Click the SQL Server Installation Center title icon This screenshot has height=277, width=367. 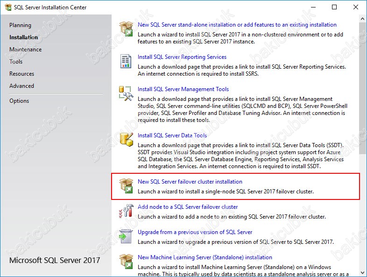click(x=8, y=7)
